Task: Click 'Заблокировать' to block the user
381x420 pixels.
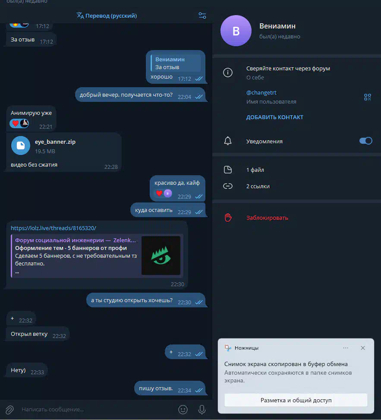Action: coord(267,218)
